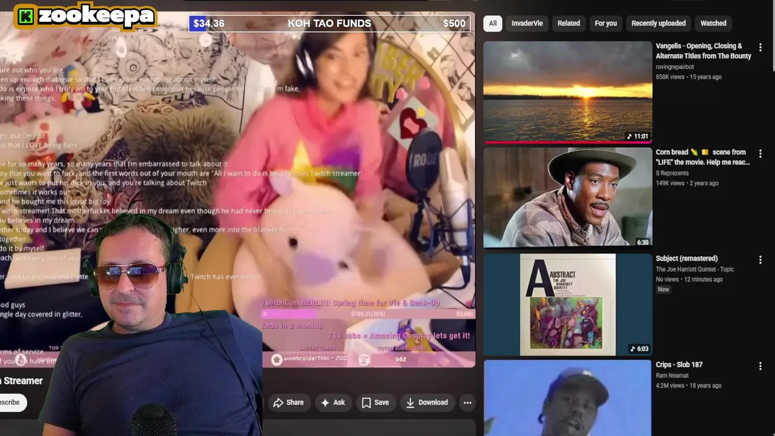Click the $500 goal amount in funds bar
This screenshot has height=436, width=775.
(454, 24)
